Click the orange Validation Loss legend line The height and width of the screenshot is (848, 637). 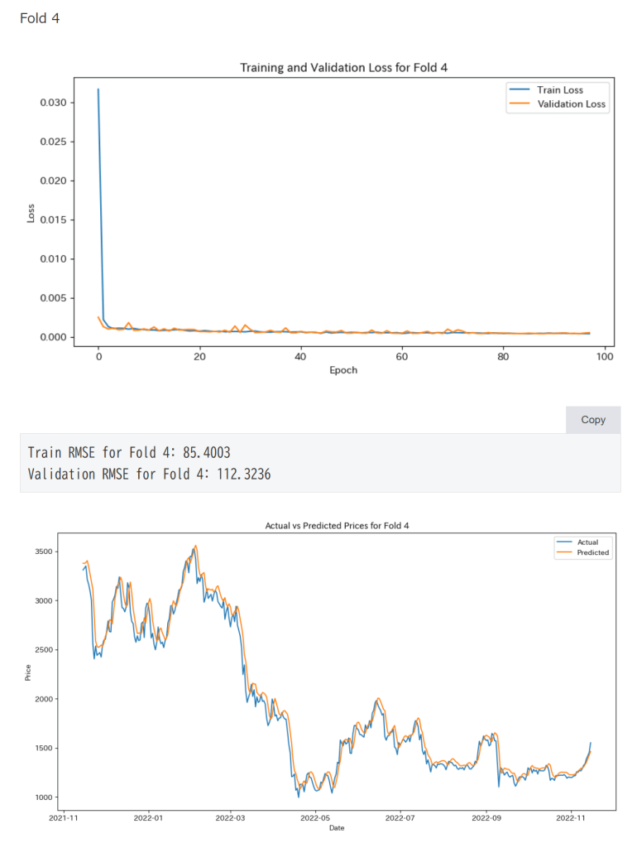point(520,104)
